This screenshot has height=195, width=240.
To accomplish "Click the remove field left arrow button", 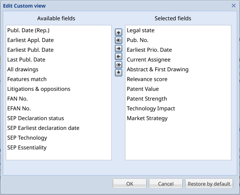I will point(118,56).
